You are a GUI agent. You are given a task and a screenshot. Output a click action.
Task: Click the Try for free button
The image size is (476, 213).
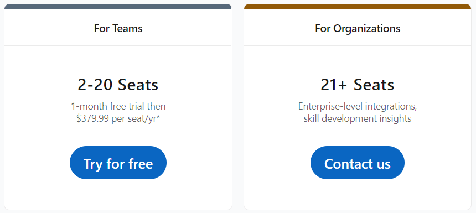(118, 163)
